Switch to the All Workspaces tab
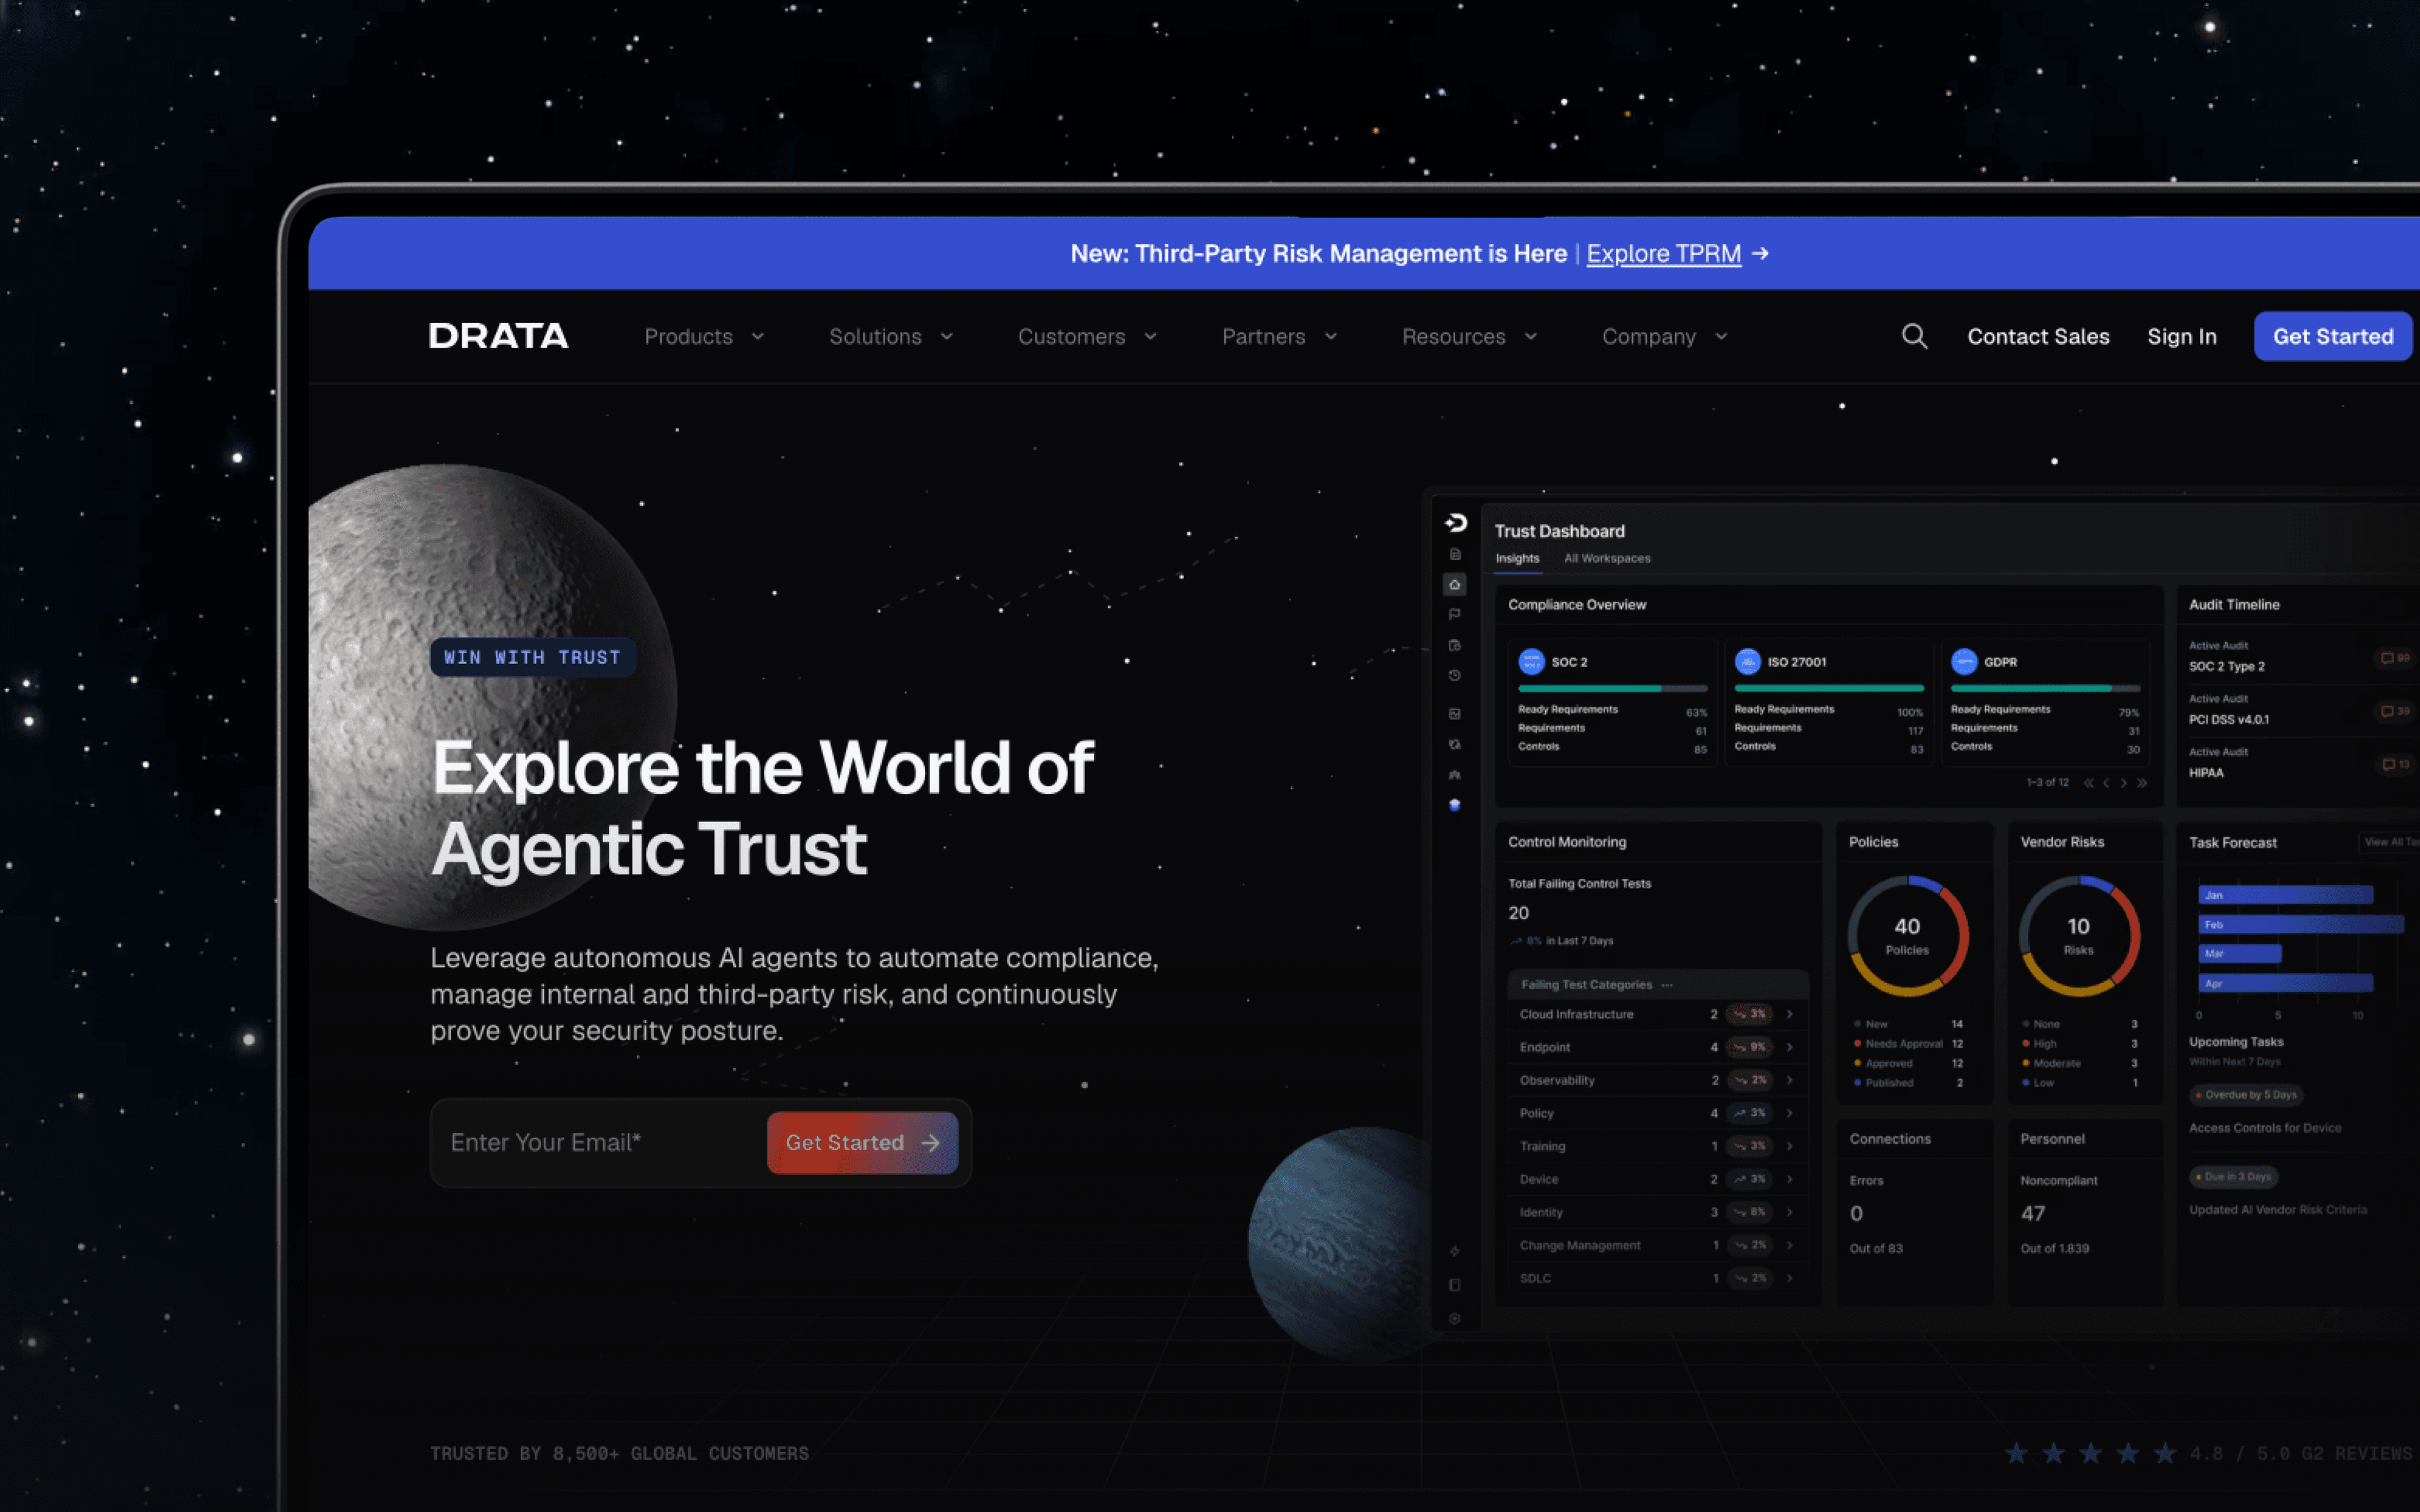 [x=1607, y=558]
